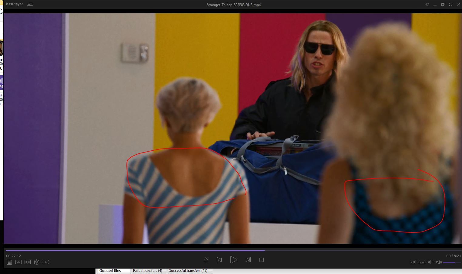Click the compact mode icon beside KMPlayer
The height and width of the screenshot is (274, 462).
pos(30,4)
